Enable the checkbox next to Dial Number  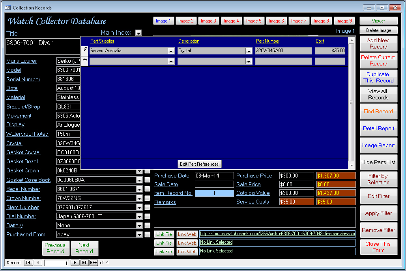147,216
